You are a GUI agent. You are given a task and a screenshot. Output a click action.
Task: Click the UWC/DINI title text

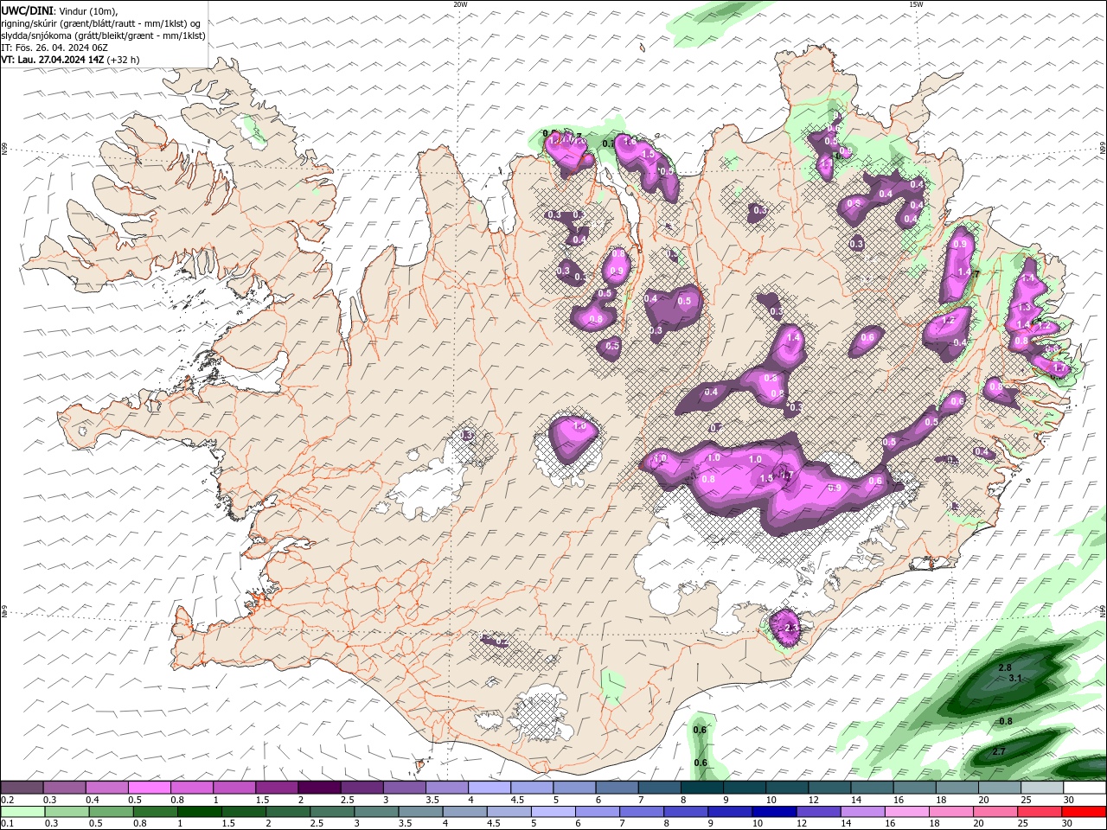[x=26, y=10]
